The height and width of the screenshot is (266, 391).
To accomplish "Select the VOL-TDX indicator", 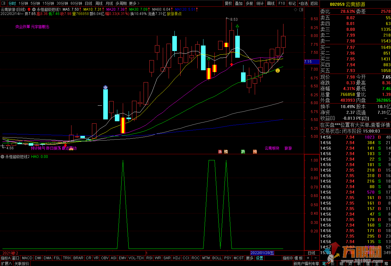I will click(136, 258).
